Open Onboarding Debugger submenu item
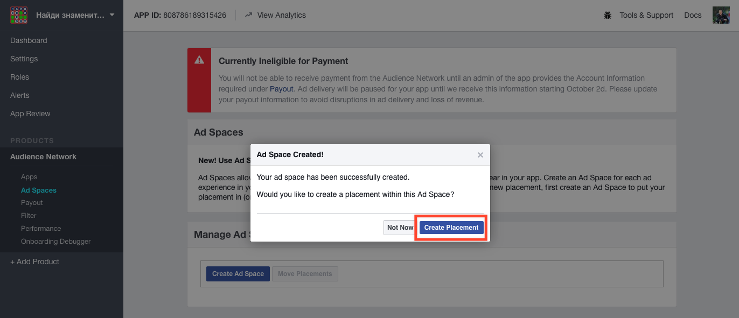The height and width of the screenshot is (318, 739). coord(56,242)
